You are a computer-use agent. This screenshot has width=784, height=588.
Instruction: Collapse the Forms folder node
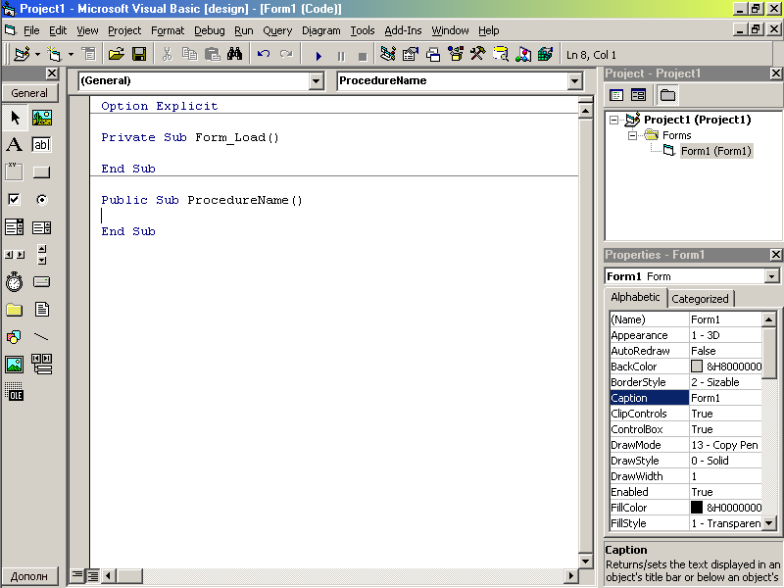[632, 135]
